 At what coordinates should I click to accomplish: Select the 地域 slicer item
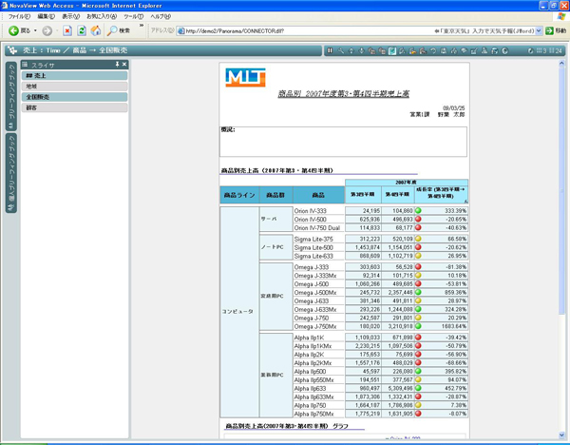(75, 86)
